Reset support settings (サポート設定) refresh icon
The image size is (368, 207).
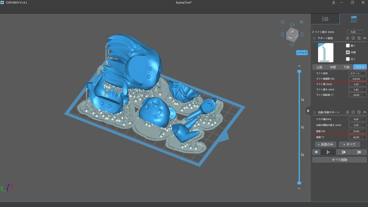[359, 38]
